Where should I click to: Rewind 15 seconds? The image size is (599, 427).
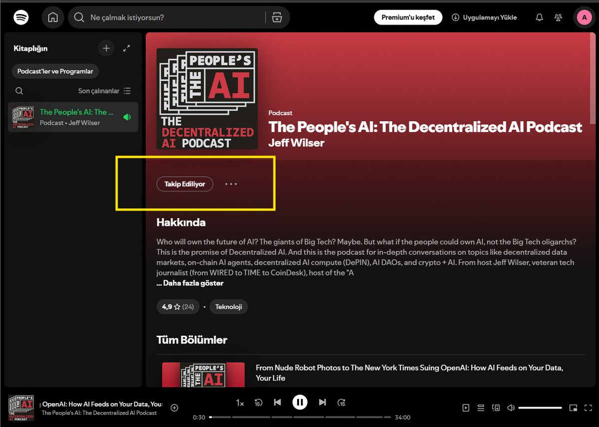[259, 403]
